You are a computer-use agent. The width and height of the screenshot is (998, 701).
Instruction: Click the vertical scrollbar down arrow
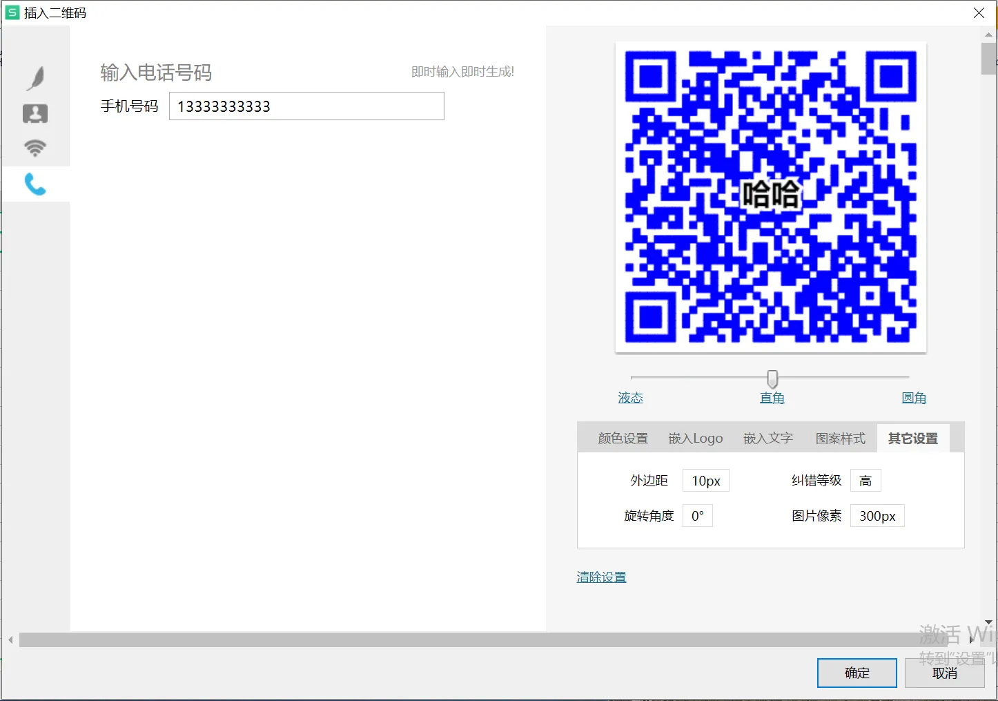988,622
